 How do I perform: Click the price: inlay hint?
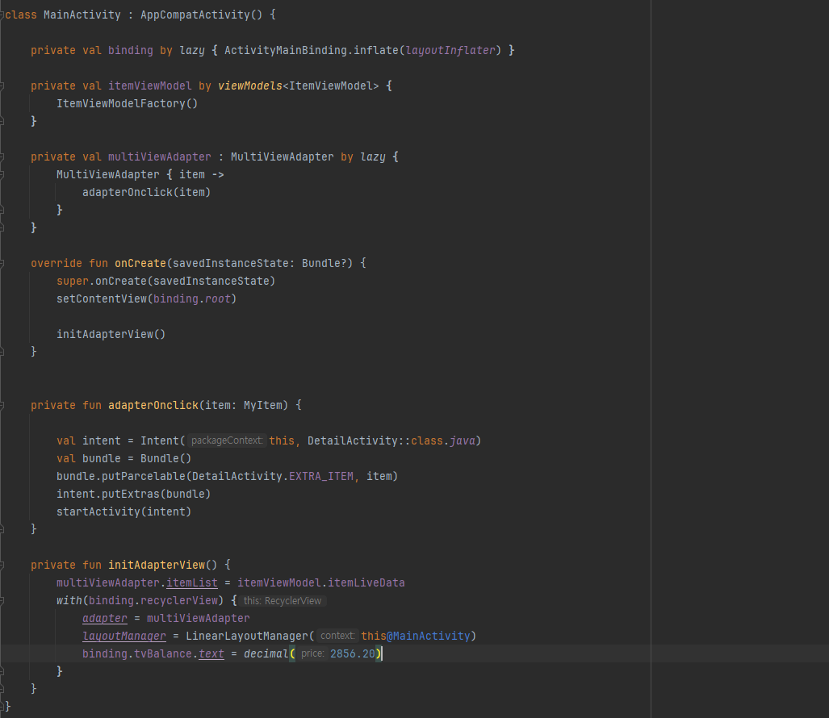pos(312,653)
